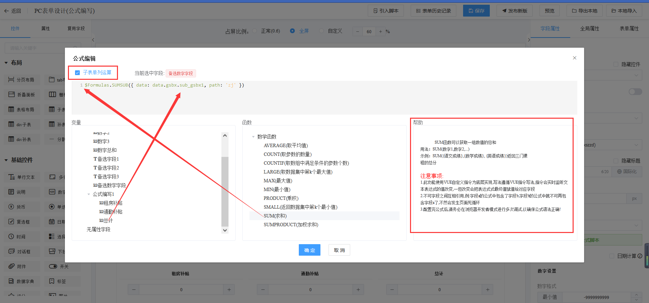Select 无属性字段 tree item
This screenshot has height=303, width=649.
coord(98,229)
